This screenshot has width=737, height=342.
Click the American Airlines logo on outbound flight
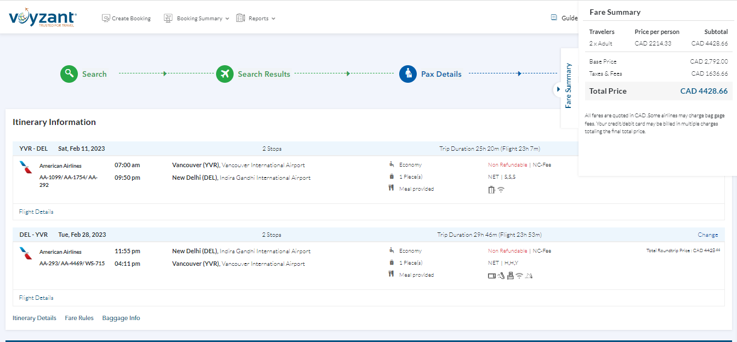pyautogui.click(x=26, y=167)
